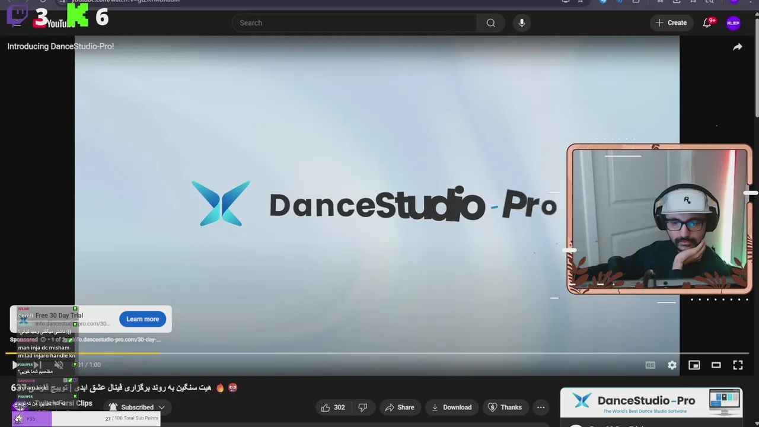Viewport: 759px width, 427px height.
Task: Click the browser bookmark star icon
Action: (581, 2)
